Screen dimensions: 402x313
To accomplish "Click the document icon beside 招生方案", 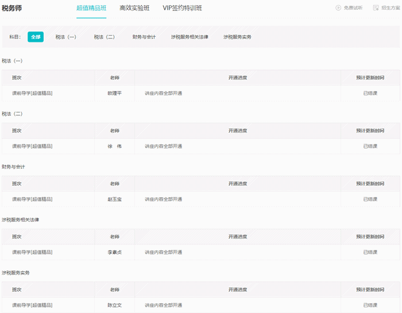I will coord(376,8).
